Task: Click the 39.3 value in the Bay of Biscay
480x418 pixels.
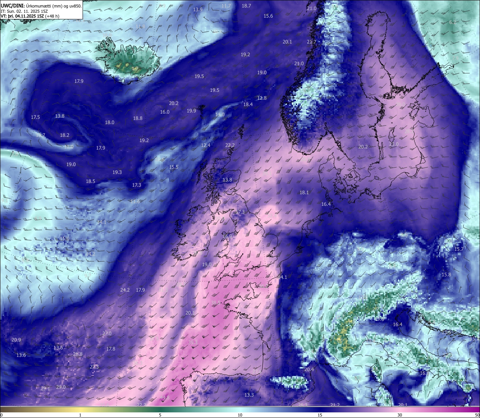Action: 193,342
